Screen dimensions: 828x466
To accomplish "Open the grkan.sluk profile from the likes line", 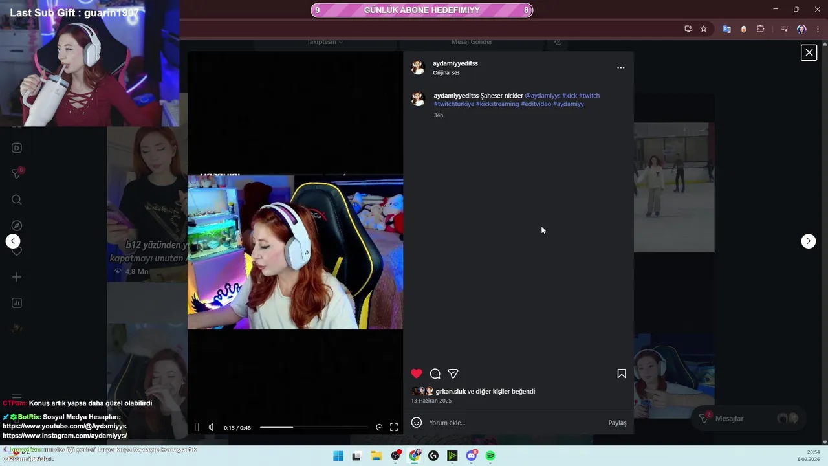I will (x=451, y=392).
